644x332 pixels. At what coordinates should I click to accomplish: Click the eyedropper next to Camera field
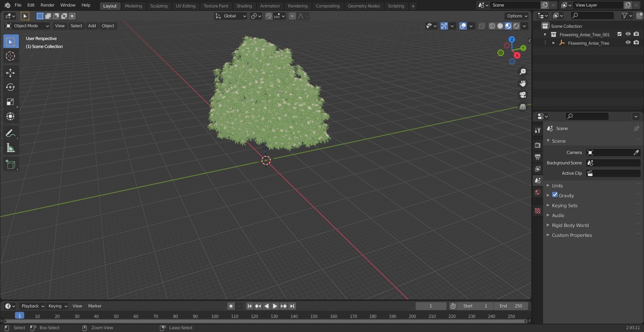tap(636, 153)
